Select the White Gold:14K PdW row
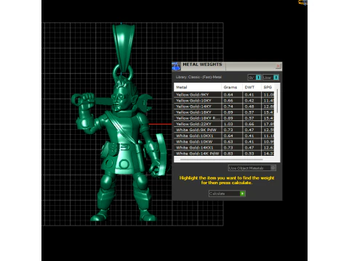 click(x=224, y=153)
